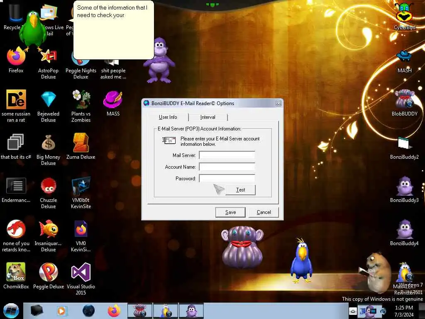Image resolution: width=425 pixels, height=319 pixels.
Task: Select the purple blob taskbar button
Action: click(140, 311)
